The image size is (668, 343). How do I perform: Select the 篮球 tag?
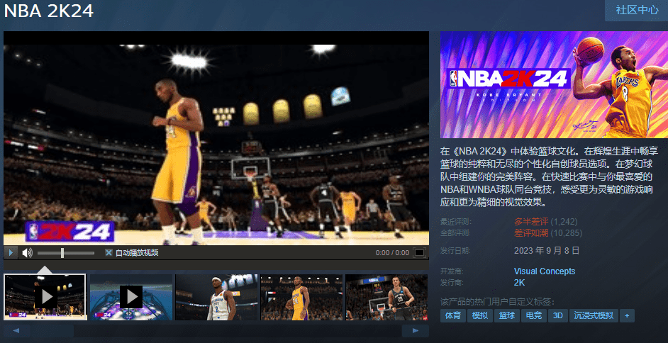506,315
